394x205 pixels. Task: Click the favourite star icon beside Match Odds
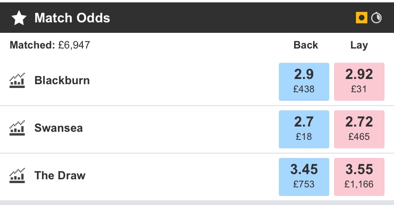(19, 18)
